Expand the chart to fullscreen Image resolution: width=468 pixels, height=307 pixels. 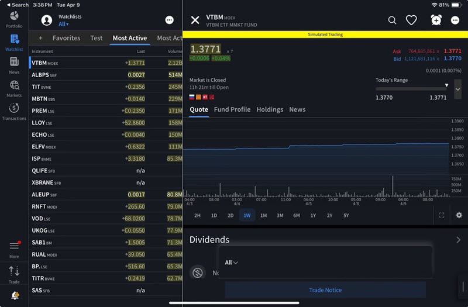(442, 215)
